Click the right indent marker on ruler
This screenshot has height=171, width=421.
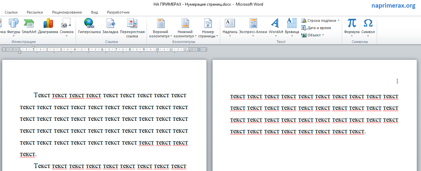tap(189, 50)
